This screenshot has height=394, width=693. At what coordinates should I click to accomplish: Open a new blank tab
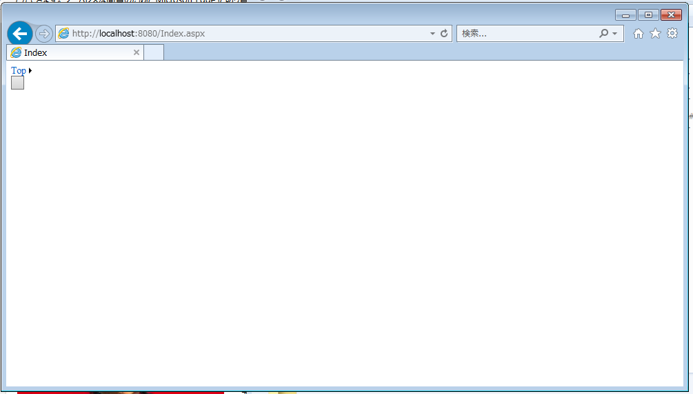tap(154, 52)
